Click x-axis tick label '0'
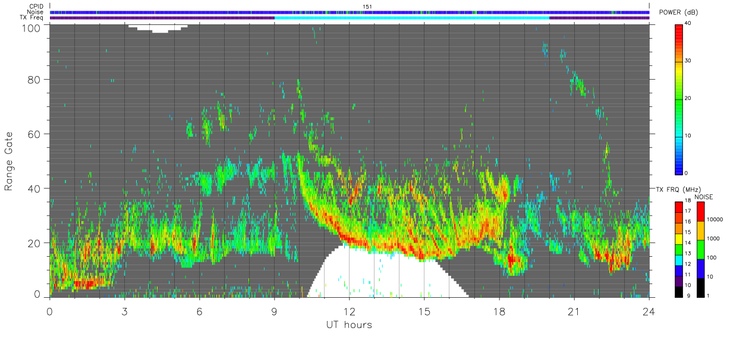The height and width of the screenshot is (337, 730). (x=49, y=311)
